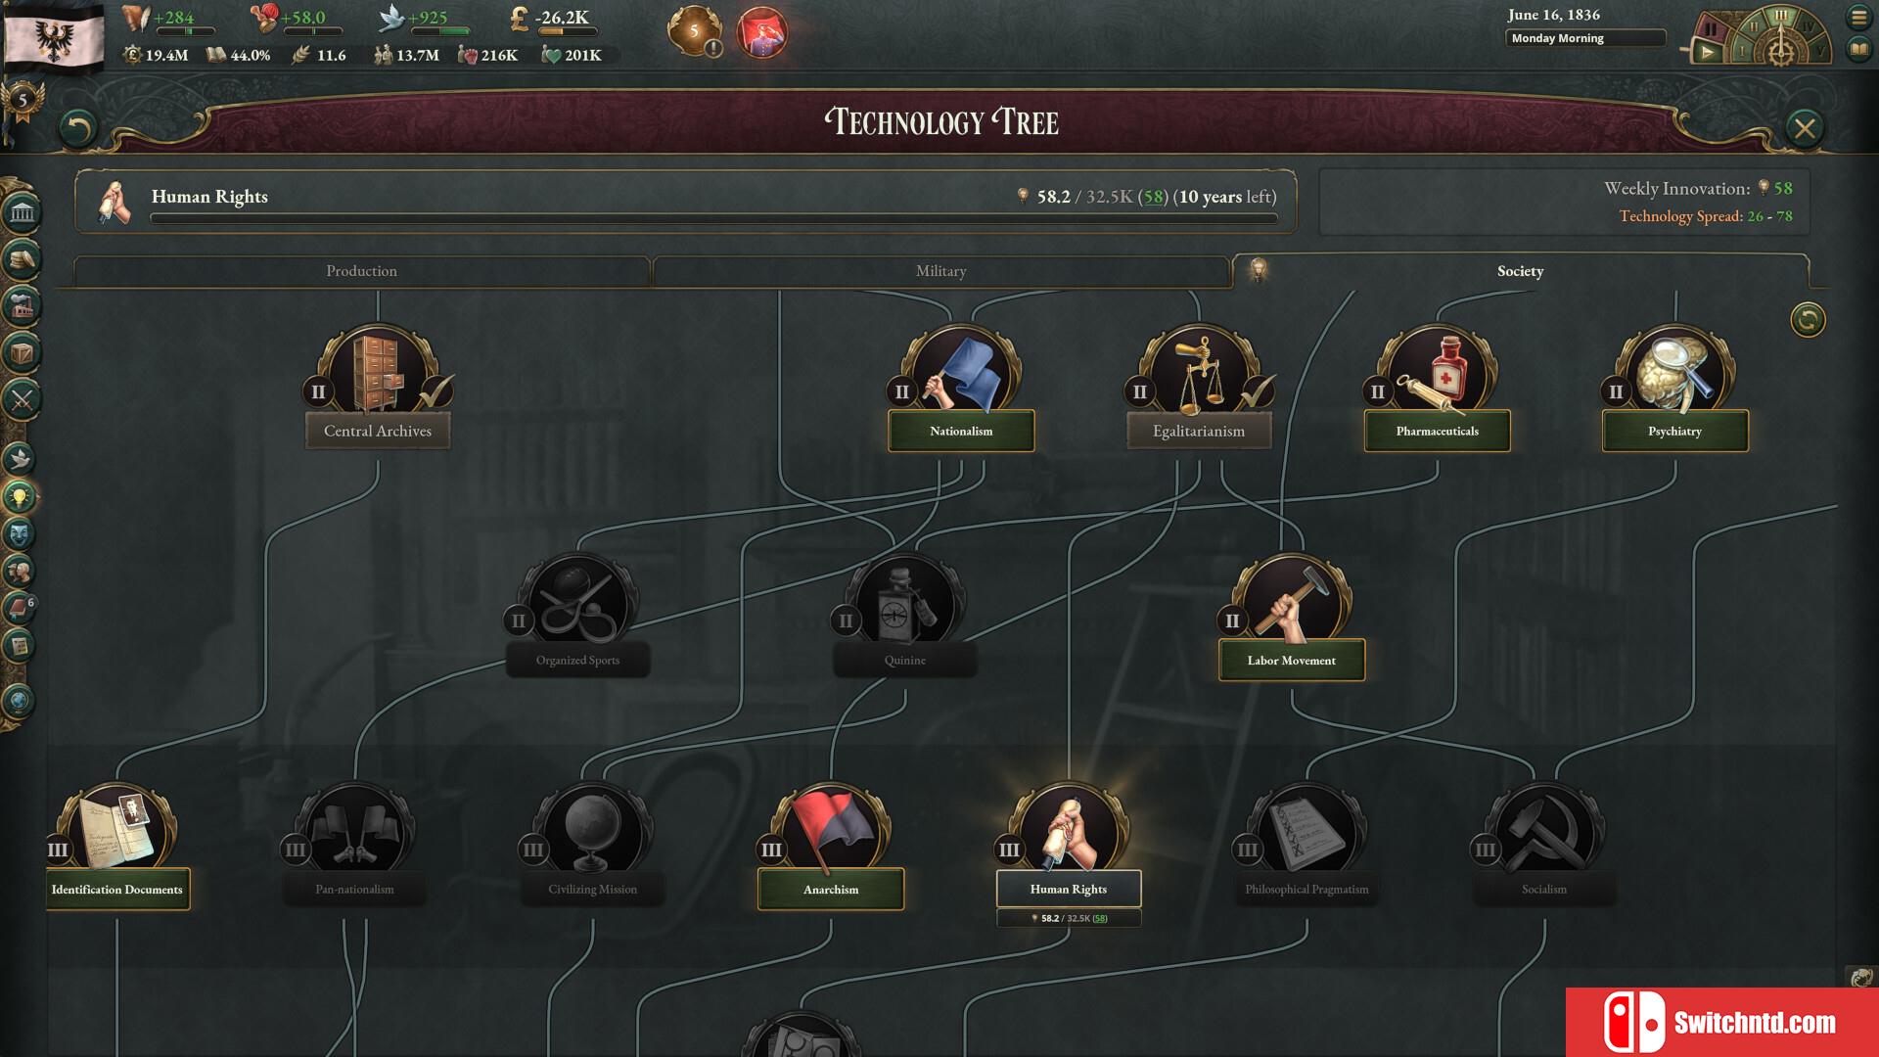This screenshot has height=1057, width=1879.
Task: Click the refresh tree view button
Action: pyautogui.click(x=1808, y=319)
